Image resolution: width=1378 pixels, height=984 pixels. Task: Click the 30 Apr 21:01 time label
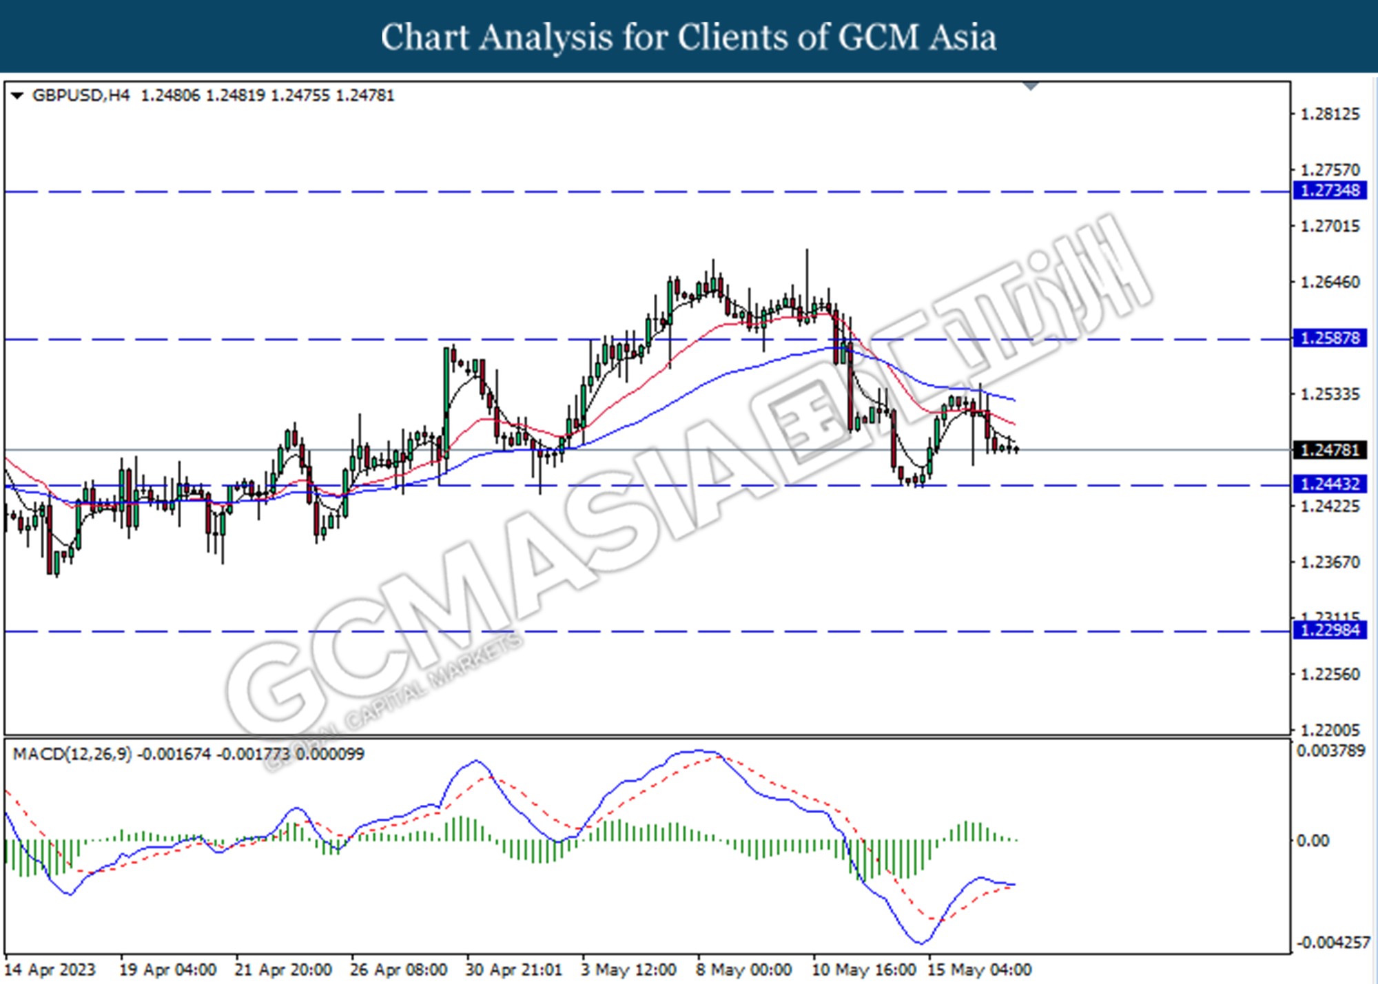tap(514, 970)
